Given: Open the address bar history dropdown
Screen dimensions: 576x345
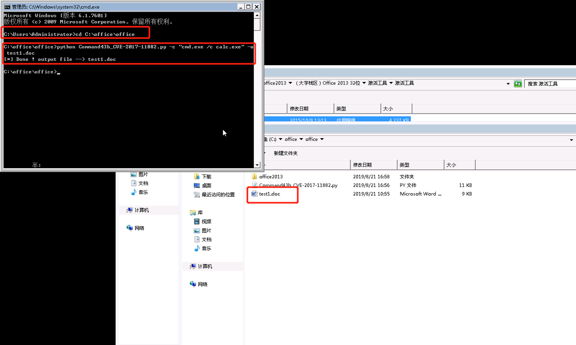Looking at the screenshot, I should (571, 140).
